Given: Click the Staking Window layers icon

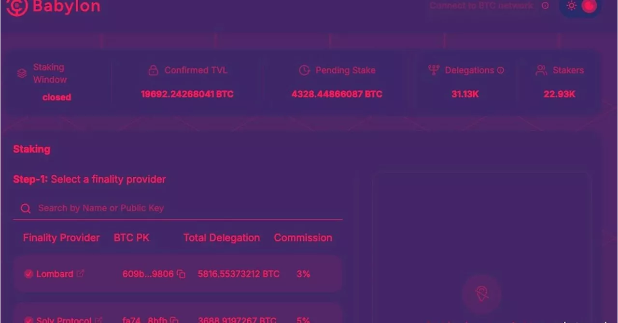Looking at the screenshot, I should coord(22,74).
